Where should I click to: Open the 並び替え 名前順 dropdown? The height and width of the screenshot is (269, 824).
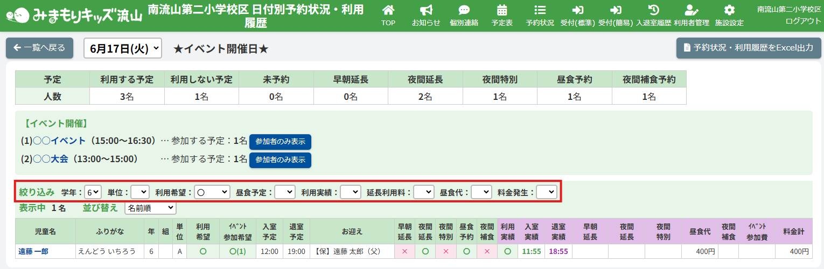(150, 207)
